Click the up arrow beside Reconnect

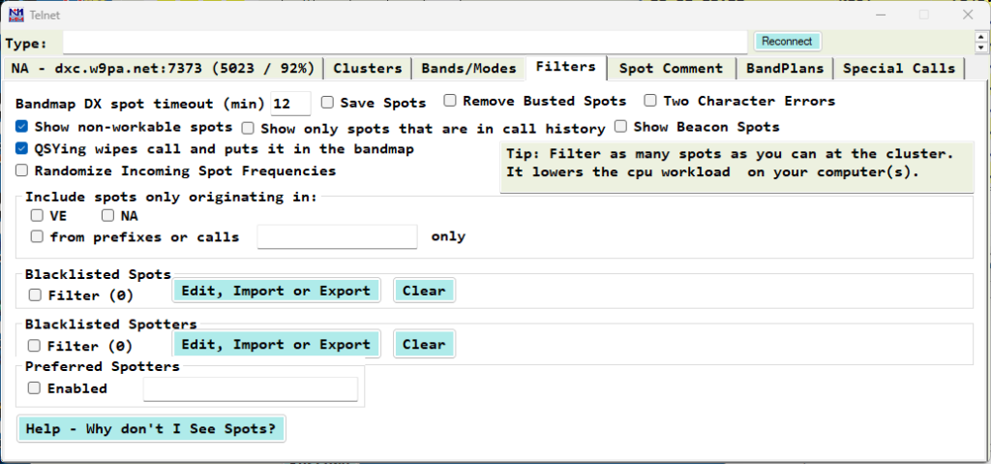(x=982, y=36)
